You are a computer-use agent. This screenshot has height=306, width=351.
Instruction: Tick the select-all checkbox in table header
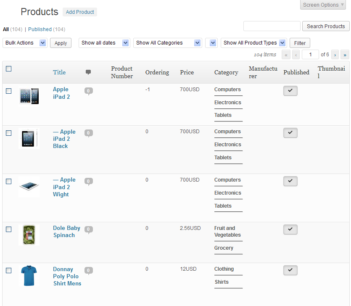pos(9,69)
